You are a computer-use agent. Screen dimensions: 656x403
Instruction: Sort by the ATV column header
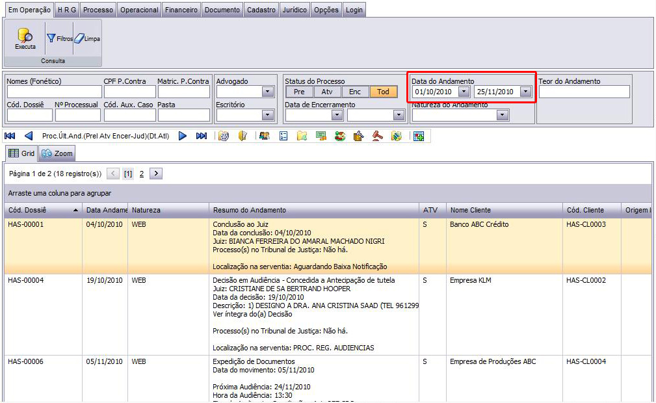point(432,210)
